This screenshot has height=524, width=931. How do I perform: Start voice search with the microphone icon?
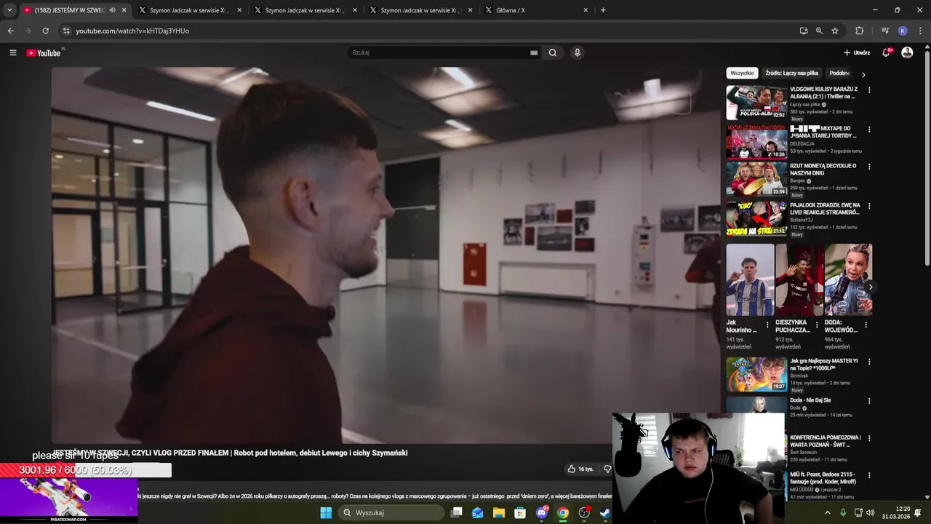click(x=577, y=52)
